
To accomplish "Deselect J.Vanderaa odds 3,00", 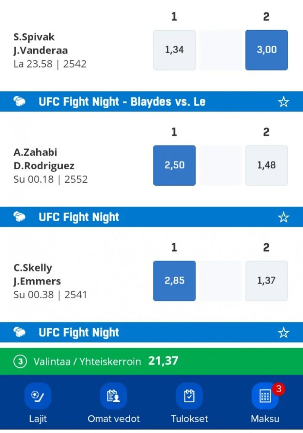I will (266, 50).
